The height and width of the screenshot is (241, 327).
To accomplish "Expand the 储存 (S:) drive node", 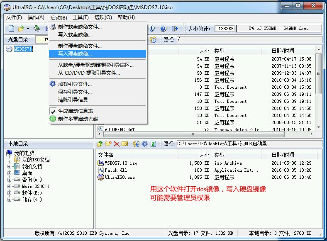I will point(9,200).
